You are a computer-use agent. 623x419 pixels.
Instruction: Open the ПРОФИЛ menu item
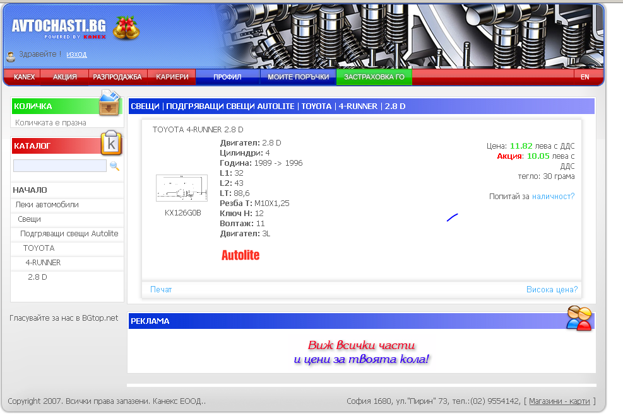[227, 77]
